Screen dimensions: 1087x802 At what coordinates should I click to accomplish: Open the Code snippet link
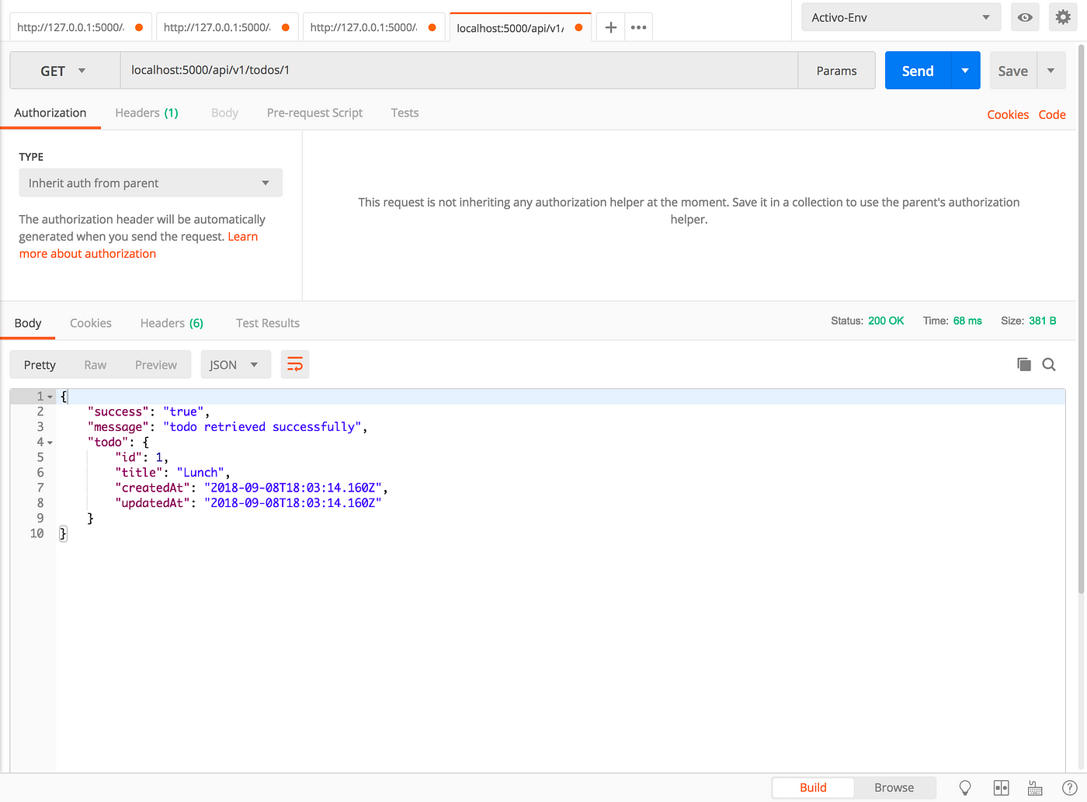(x=1052, y=114)
